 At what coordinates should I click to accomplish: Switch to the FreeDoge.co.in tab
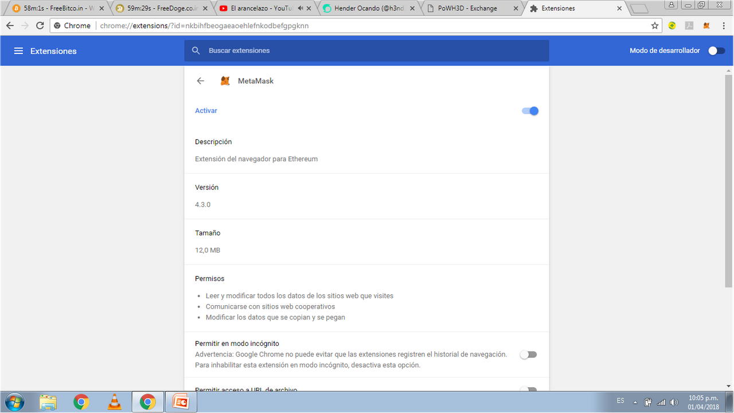(x=159, y=9)
